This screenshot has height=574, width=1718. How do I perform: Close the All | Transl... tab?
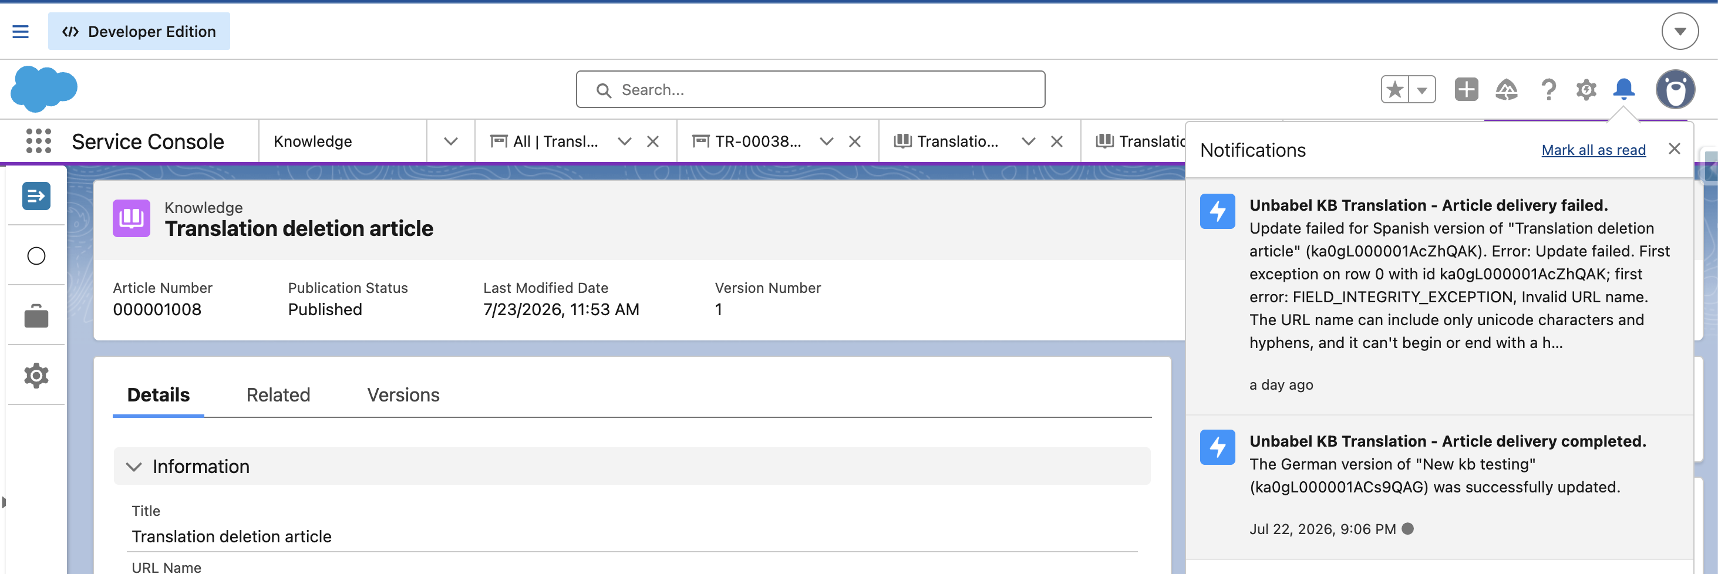point(653,141)
